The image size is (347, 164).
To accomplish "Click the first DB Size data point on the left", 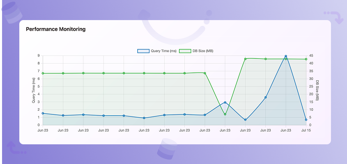I will (43, 73).
